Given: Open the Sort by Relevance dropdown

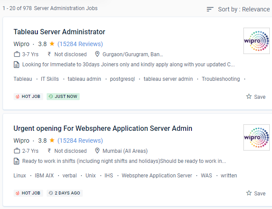Looking at the screenshot, I should 243,9.
